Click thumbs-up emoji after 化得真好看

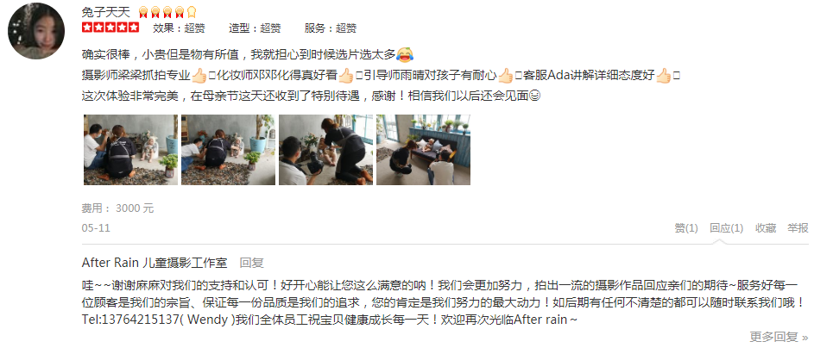tap(346, 76)
